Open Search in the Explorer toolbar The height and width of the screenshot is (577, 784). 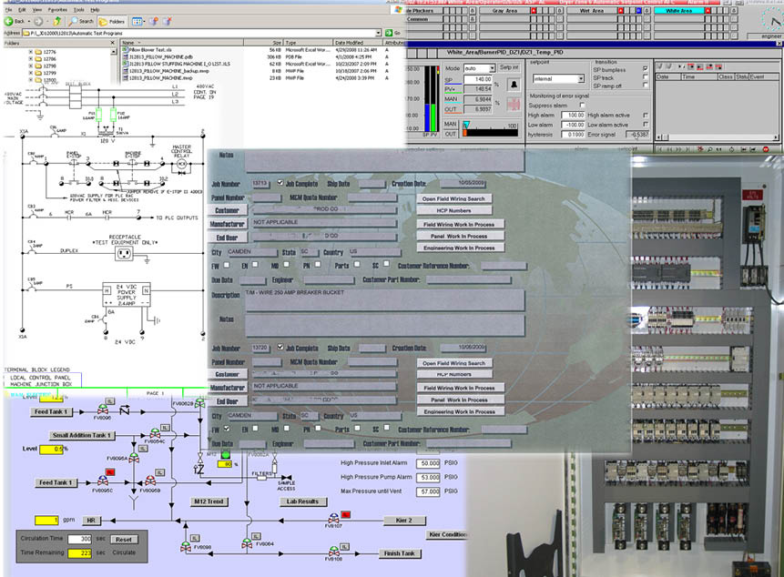pos(82,21)
